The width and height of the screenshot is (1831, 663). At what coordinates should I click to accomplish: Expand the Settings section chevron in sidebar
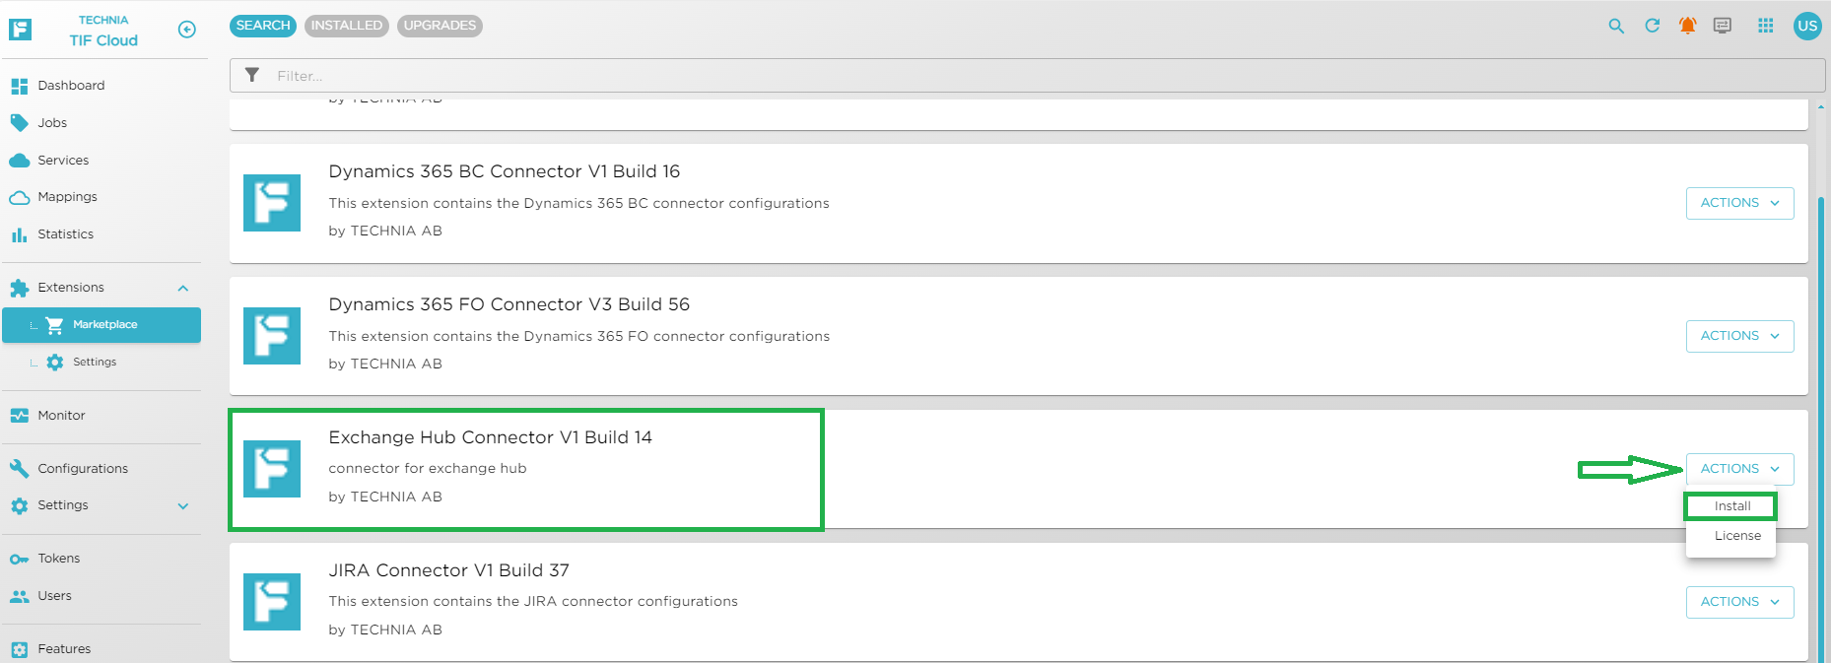[x=183, y=506]
